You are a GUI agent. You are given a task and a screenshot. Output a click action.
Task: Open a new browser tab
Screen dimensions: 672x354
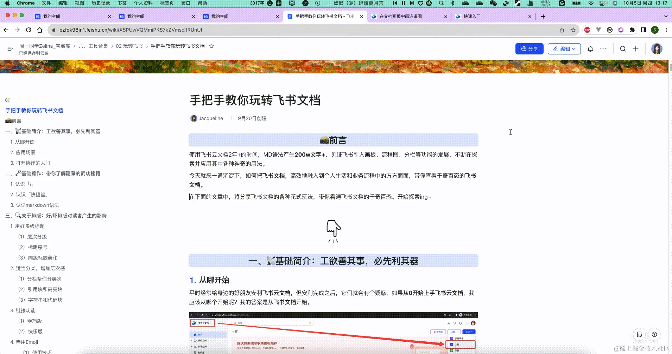click(x=543, y=17)
